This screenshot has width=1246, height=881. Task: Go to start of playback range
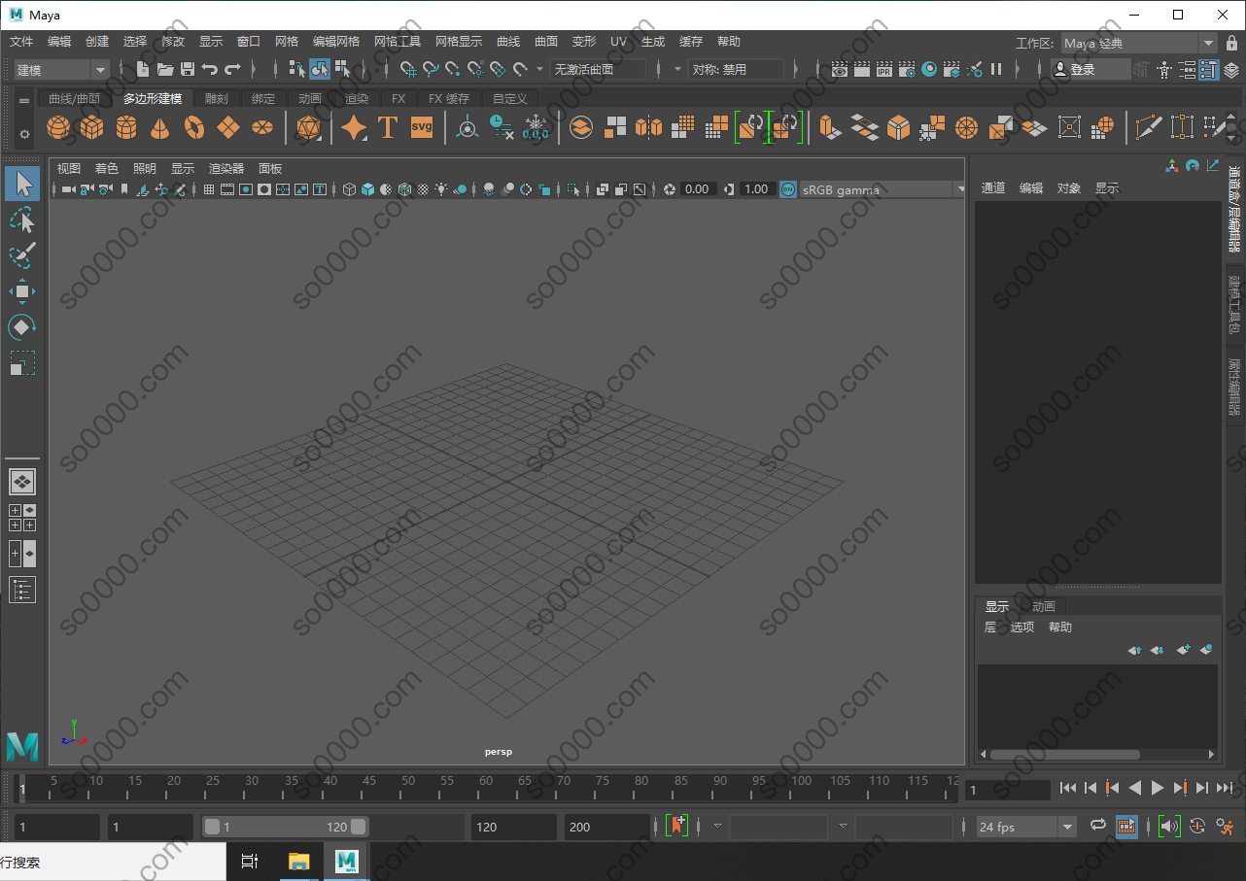[1068, 789]
